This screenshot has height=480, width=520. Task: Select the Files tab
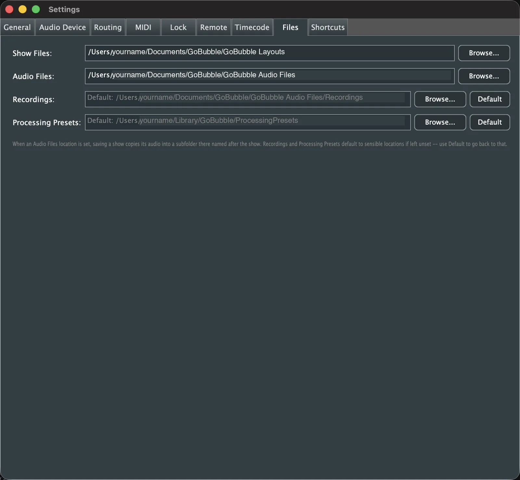(290, 27)
